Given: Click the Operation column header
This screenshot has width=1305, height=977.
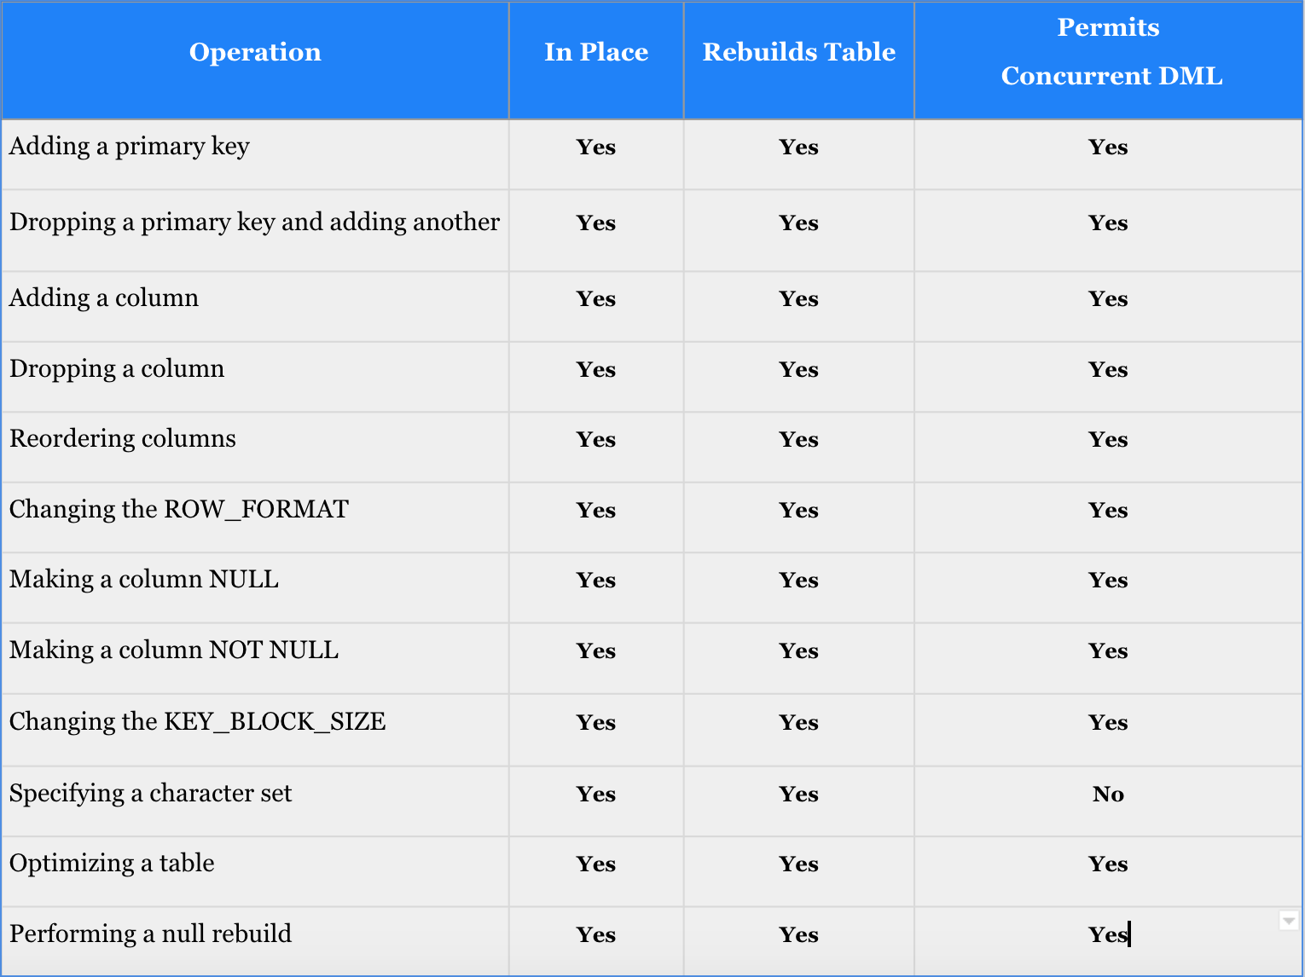Looking at the screenshot, I should [255, 53].
